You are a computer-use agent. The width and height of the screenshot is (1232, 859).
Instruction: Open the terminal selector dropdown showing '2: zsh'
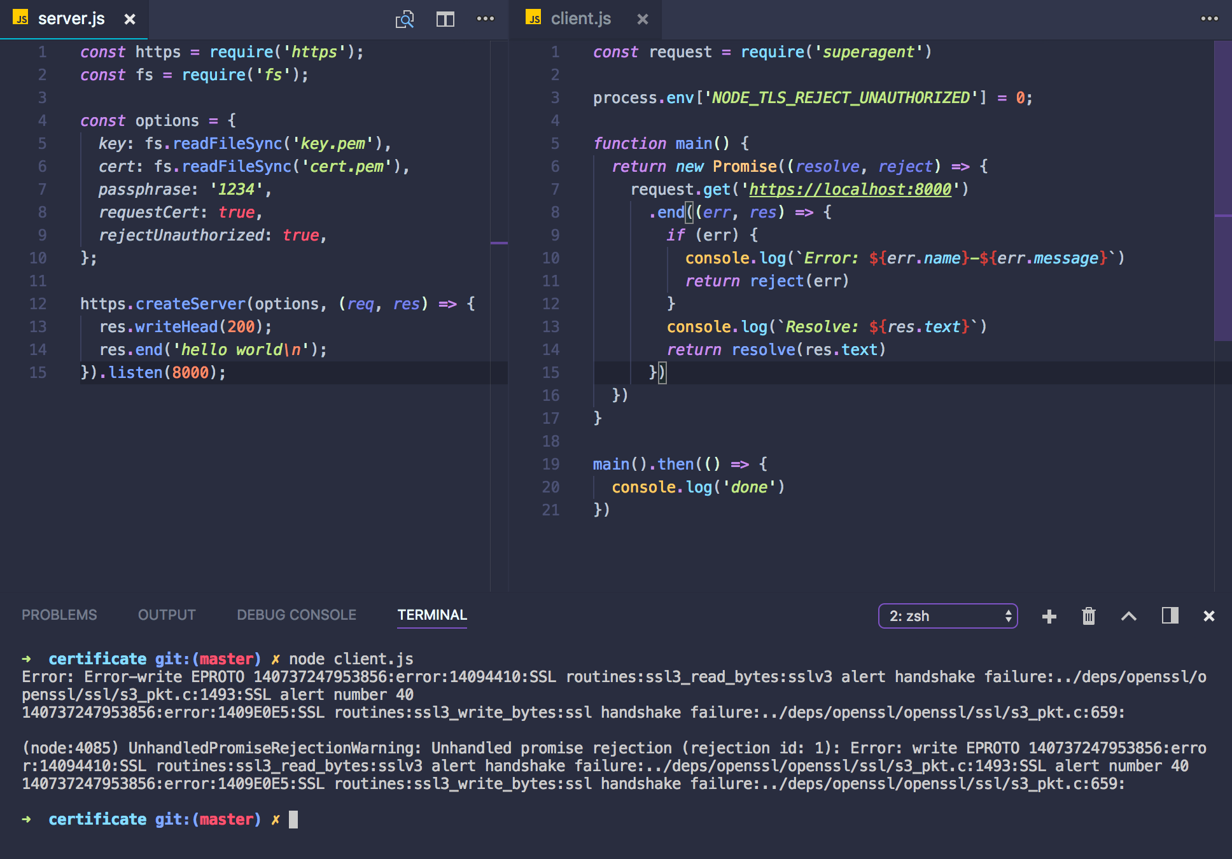tap(948, 616)
